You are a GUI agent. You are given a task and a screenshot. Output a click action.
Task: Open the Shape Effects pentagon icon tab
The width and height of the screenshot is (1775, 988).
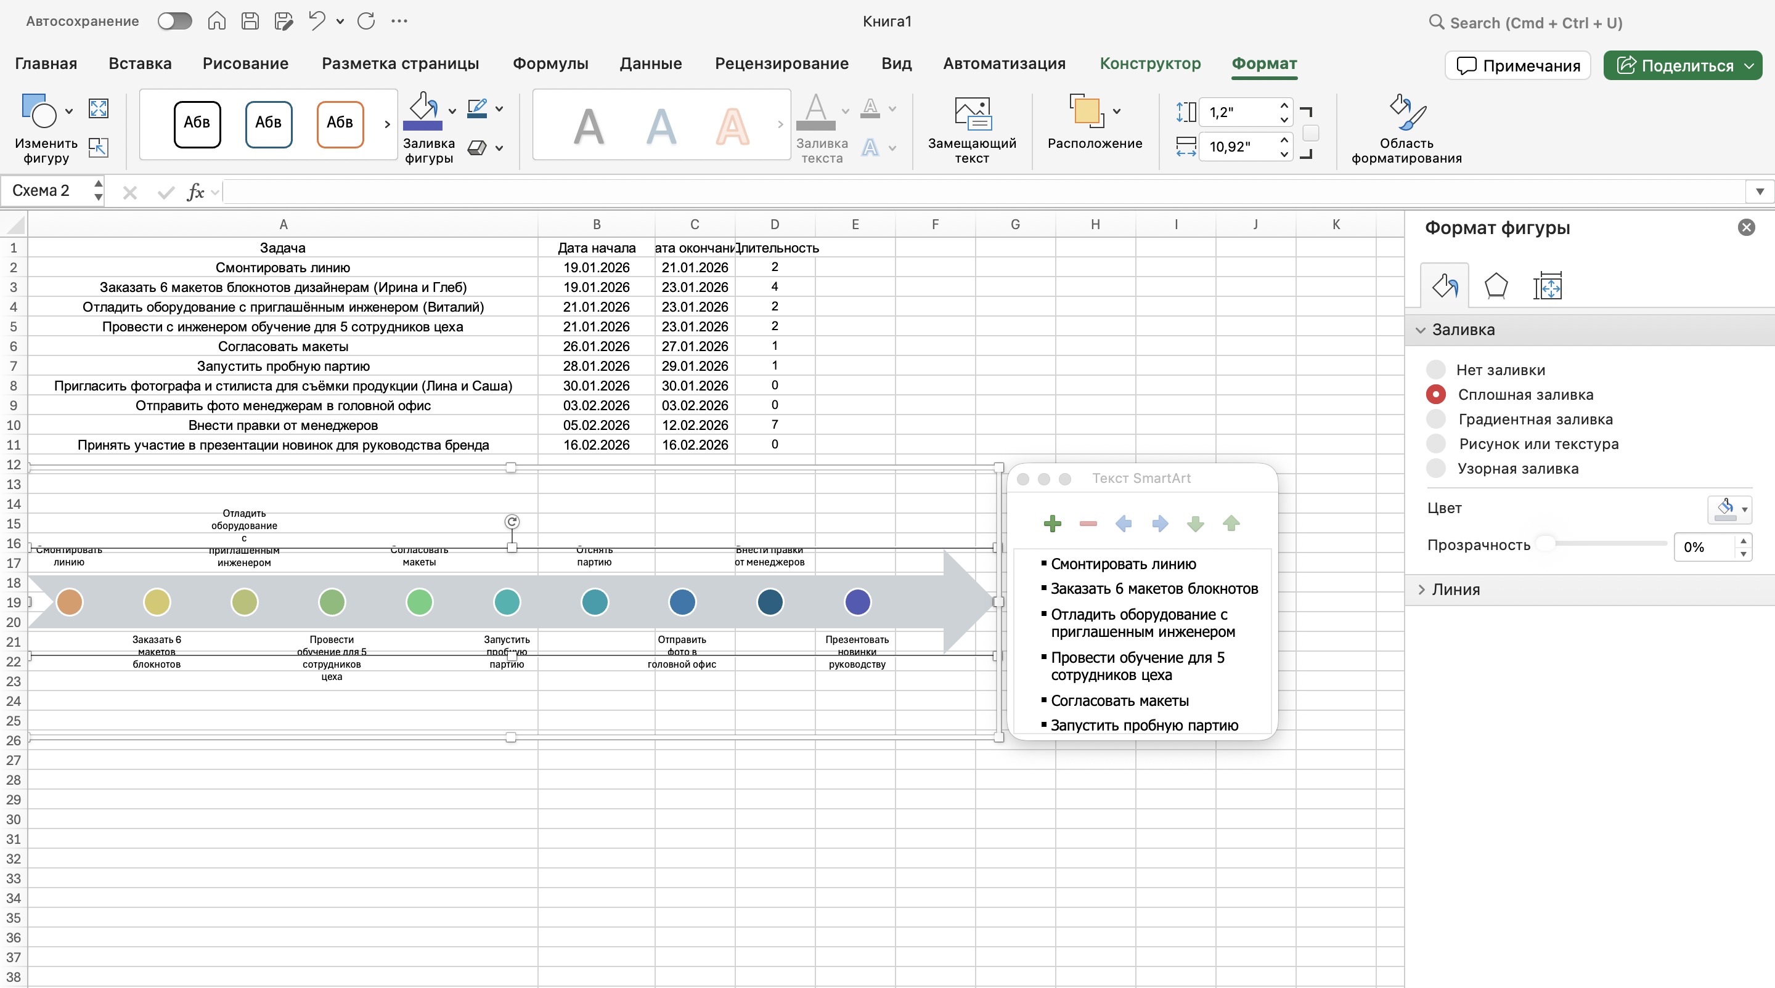[1495, 285]
